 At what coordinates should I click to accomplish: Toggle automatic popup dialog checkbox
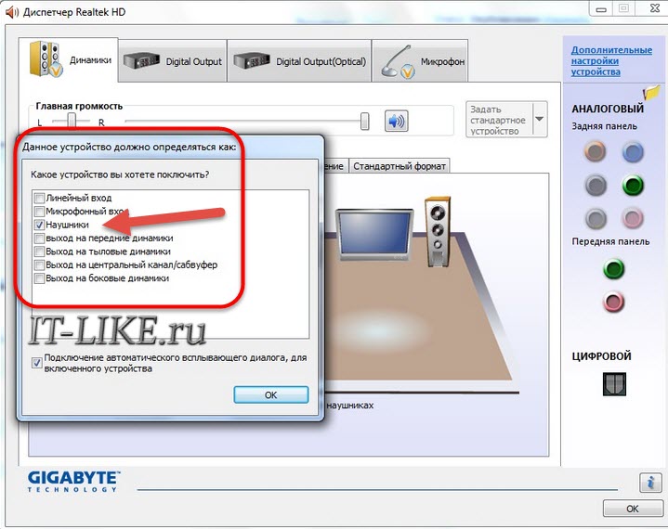pos(36,363)
